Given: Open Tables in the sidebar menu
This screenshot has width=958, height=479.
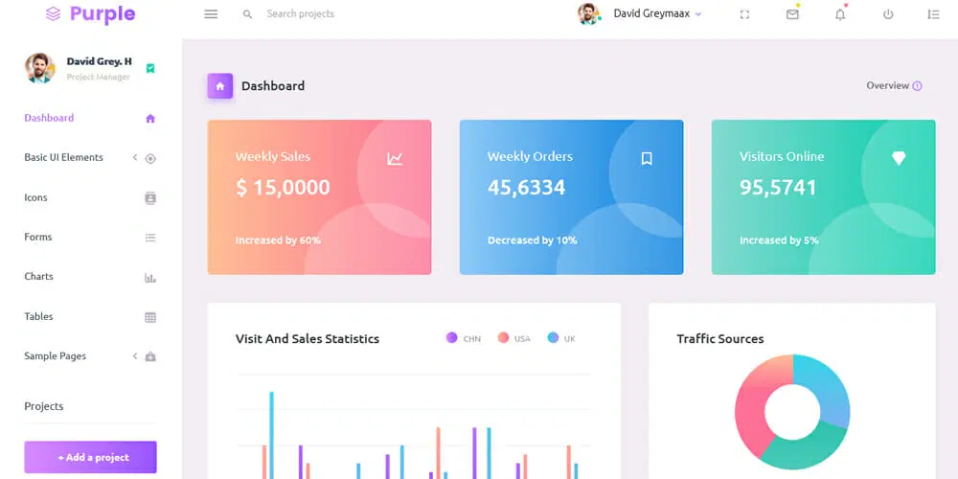Looking at the screenshot, I should (38, 316).
